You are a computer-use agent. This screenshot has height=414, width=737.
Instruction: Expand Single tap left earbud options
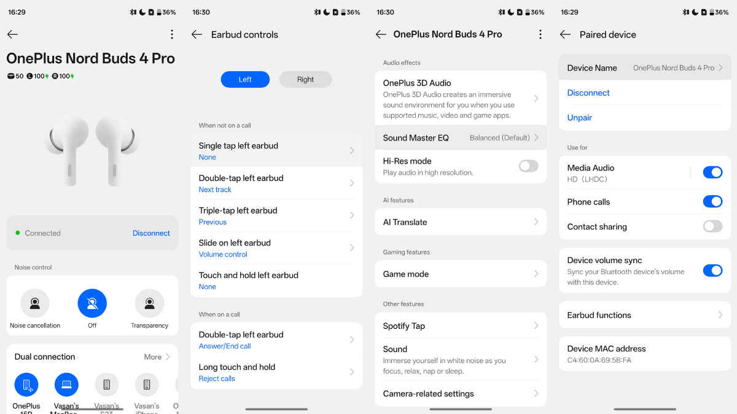(x=276, y=151)
